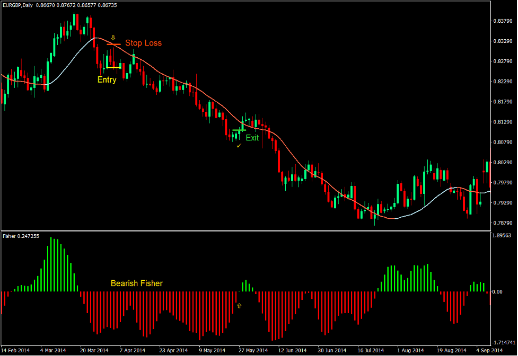The width and height of the screenshot is (518, 356).
Task: Click the "Bearish Fisher" annotation text
Action: [136, 283]
